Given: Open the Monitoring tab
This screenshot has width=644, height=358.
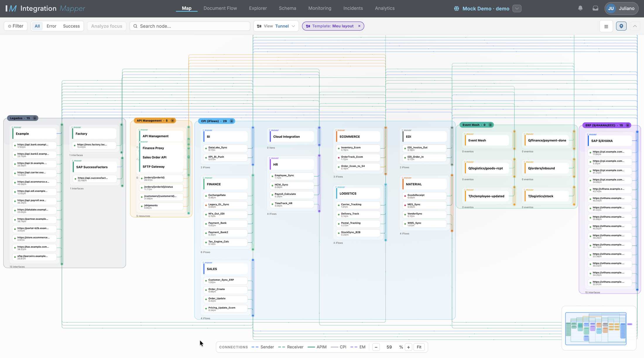Looking at the screenshot, I should click(x=320, y=8).
